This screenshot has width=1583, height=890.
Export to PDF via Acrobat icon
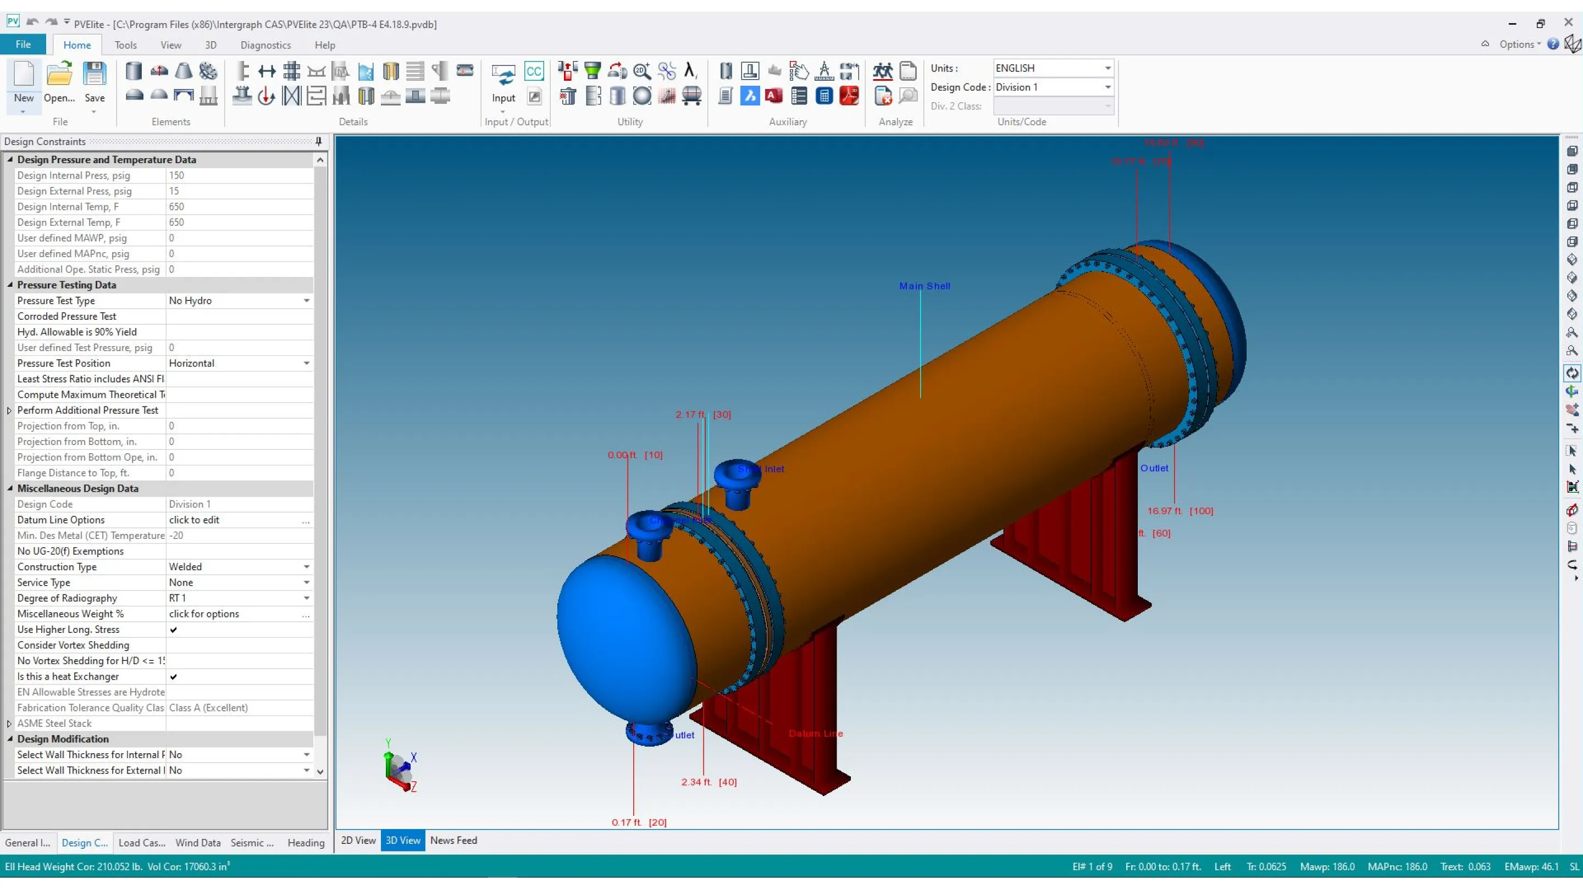click(849, 97)
